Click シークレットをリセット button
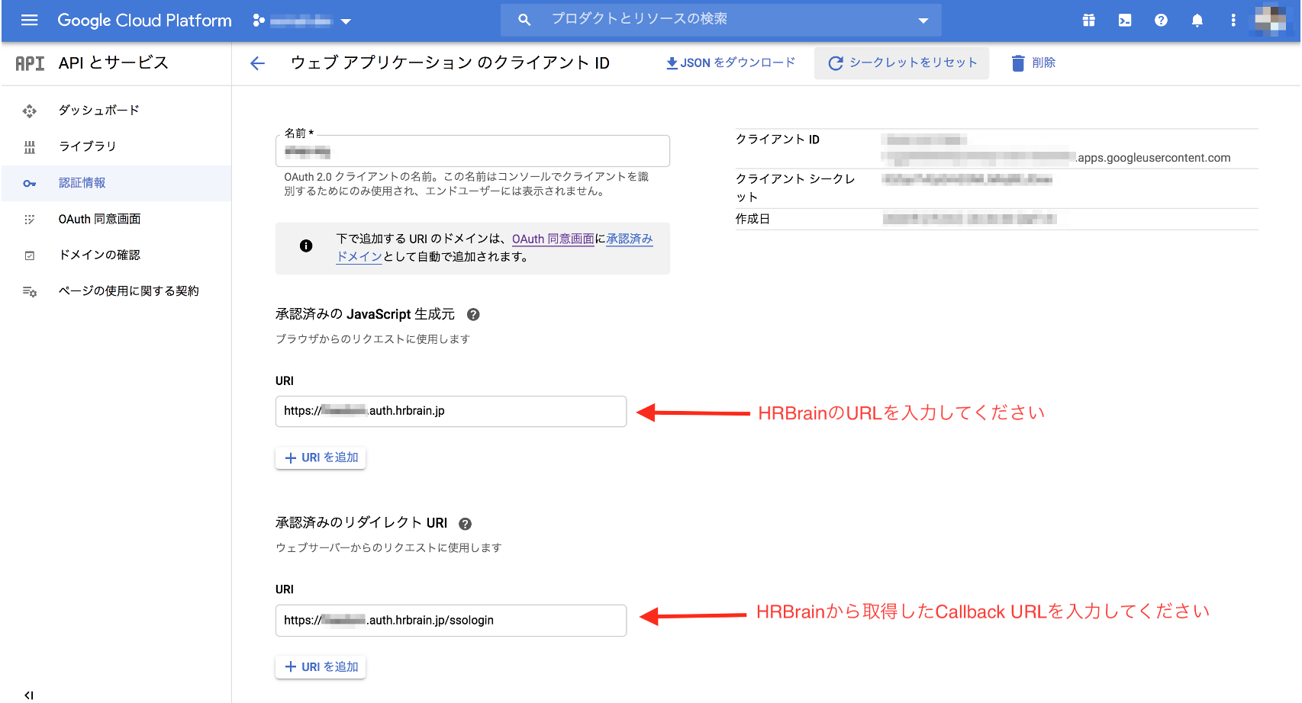This screenshot has width=1302, height=703. (901, 63)
